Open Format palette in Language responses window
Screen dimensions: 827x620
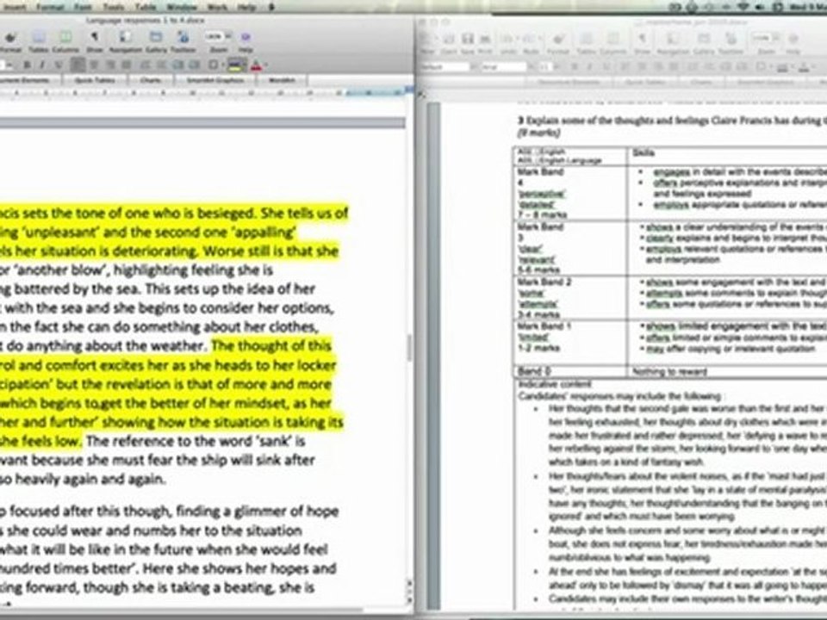(x=10, y=38)
